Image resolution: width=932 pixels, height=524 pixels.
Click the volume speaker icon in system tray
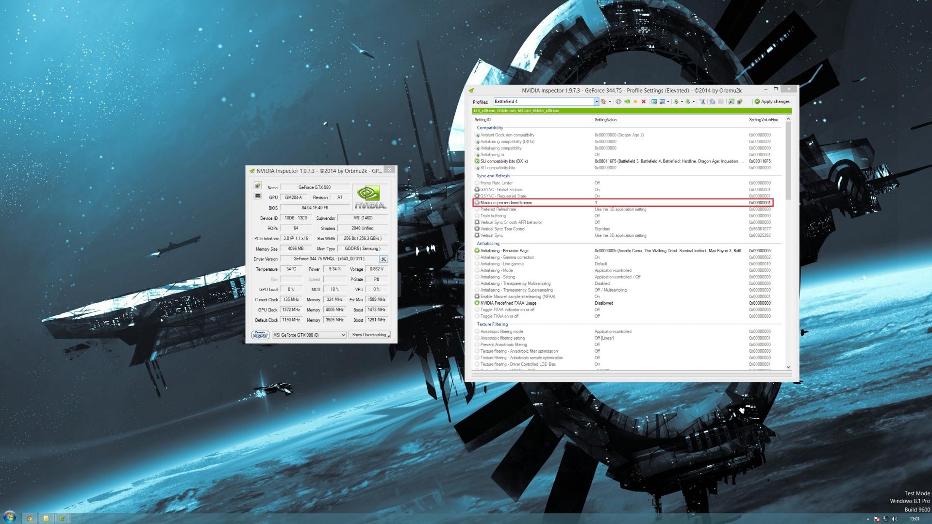[894, 519]
